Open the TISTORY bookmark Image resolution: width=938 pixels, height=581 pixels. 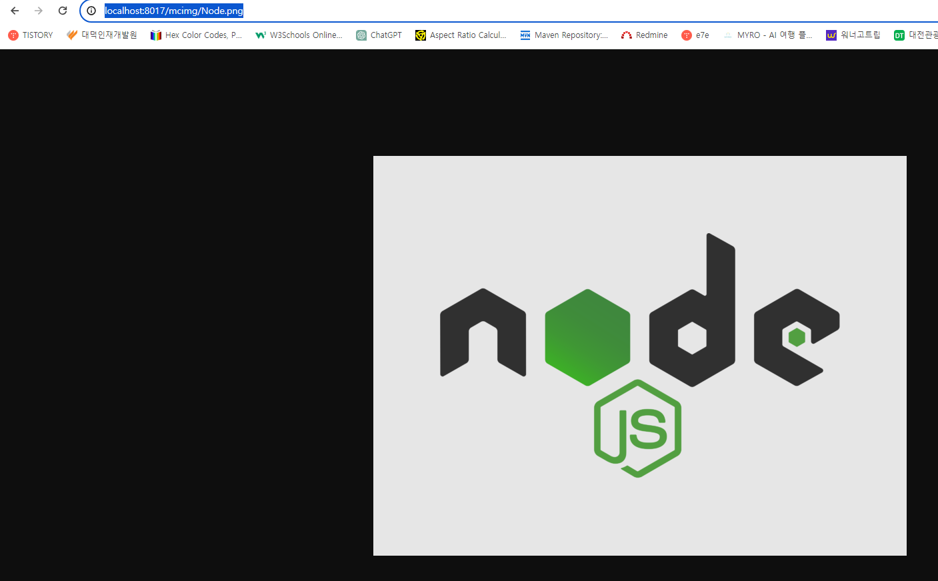31,35
